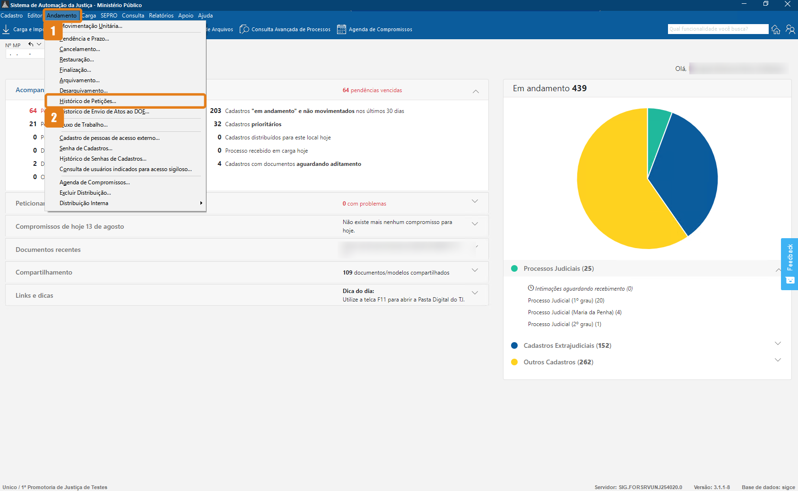
Task: Open the Apoio menu
Action: (186, 16)
